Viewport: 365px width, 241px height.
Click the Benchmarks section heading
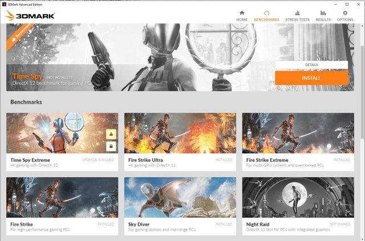[x=26, y=102]
